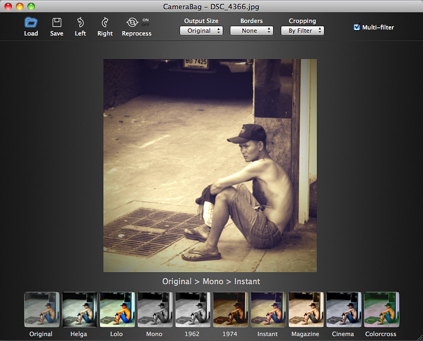
Task: Select the Original filter thumbnail
Action: (42, 309)
